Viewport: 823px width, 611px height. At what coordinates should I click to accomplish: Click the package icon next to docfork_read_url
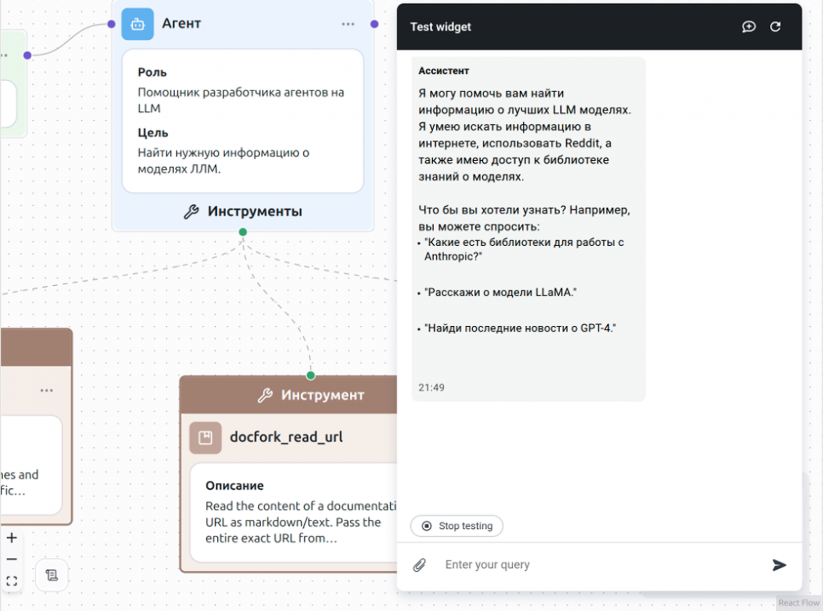point(205,437)
